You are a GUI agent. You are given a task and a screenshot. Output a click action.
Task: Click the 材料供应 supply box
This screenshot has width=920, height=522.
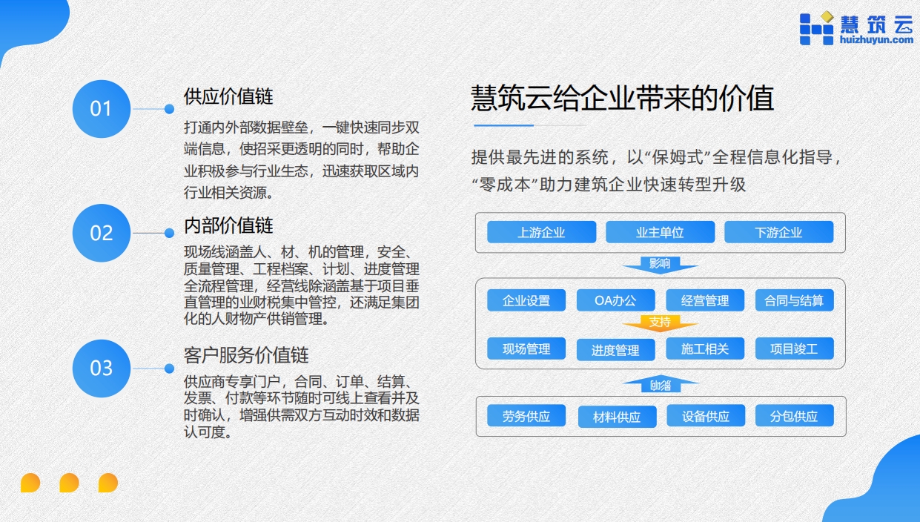coord(617,417)
